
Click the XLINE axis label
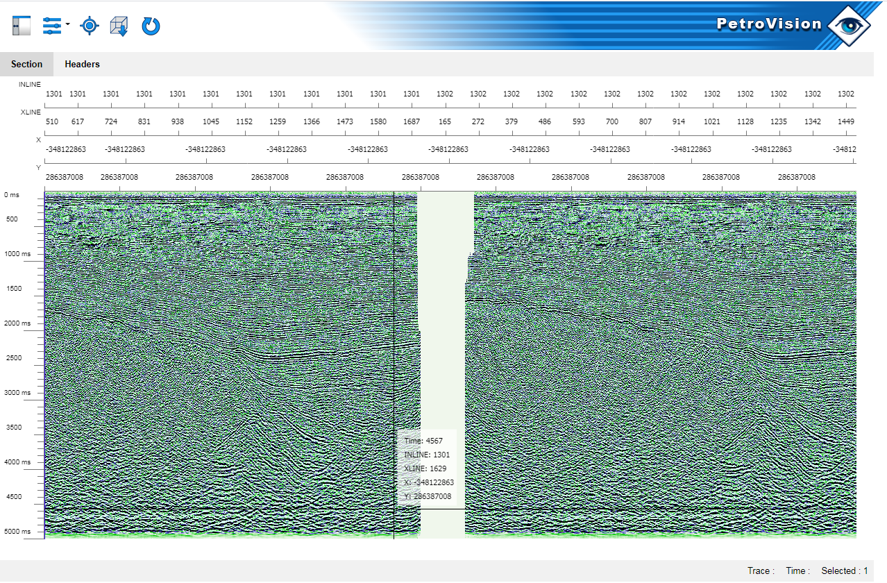(31, 112)
